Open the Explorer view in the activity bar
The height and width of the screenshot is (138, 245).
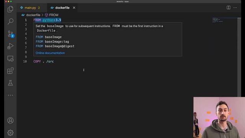coord(10,9)
